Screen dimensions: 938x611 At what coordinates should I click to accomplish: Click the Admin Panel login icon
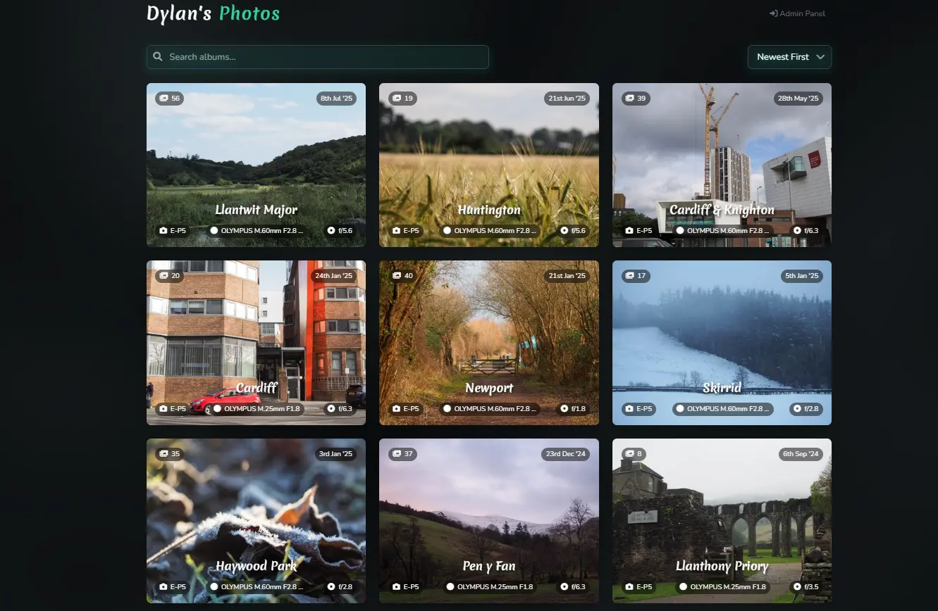coord(773,13)
